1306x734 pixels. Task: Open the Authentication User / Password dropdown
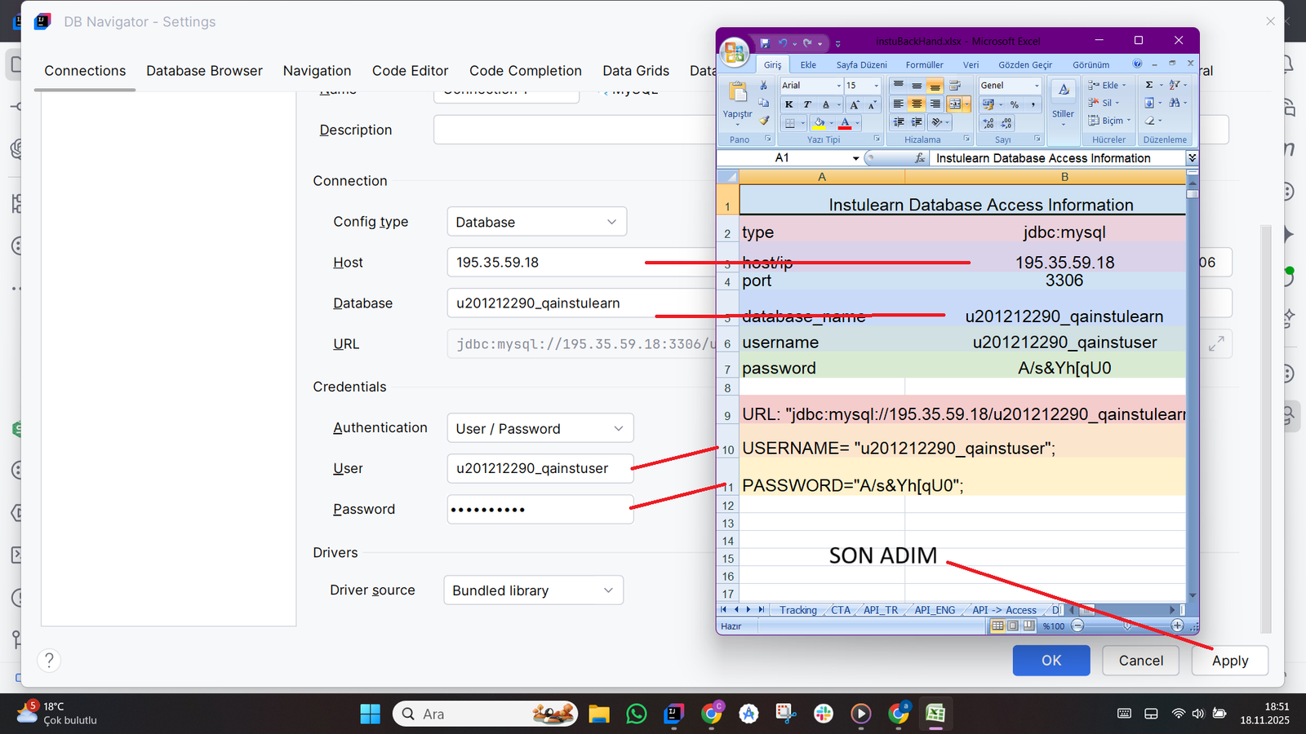pyautogui.click(x=540, y=428)
